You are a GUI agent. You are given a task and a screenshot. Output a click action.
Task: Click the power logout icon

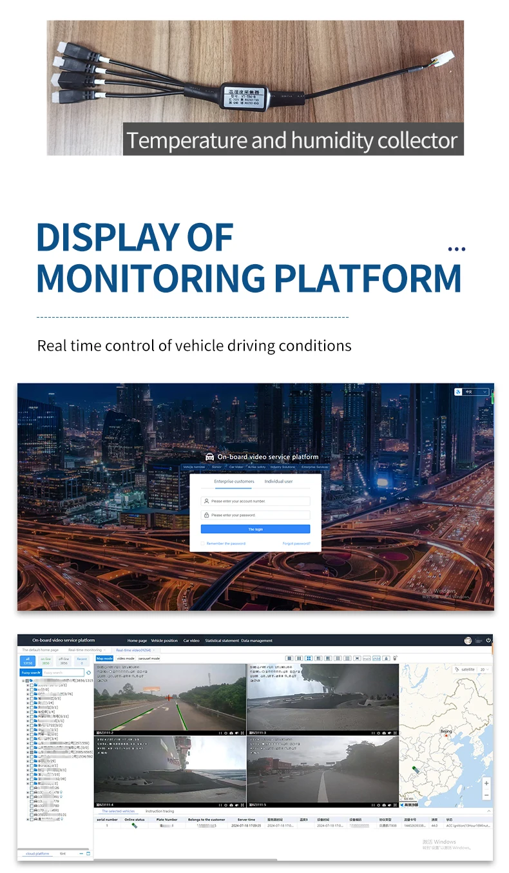(488, 640)
